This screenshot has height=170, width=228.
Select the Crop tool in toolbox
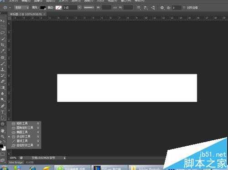point(3,45)
